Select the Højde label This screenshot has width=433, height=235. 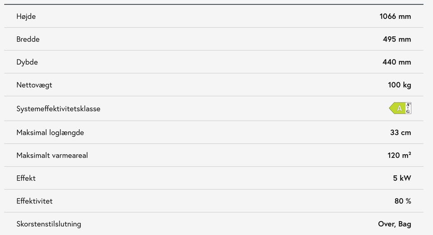coord(26,16)
